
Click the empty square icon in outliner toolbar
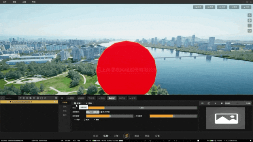[x=42, y=98]
